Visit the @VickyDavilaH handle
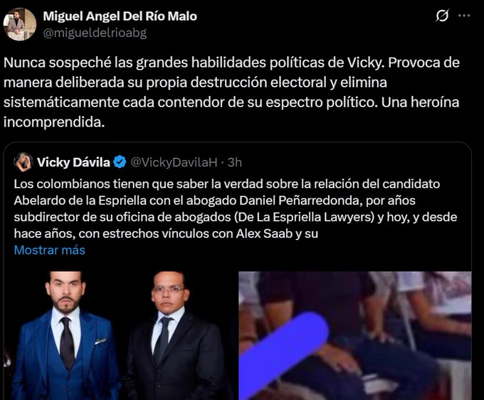Screen dimensions: 484x400 (x=174, y=162)
